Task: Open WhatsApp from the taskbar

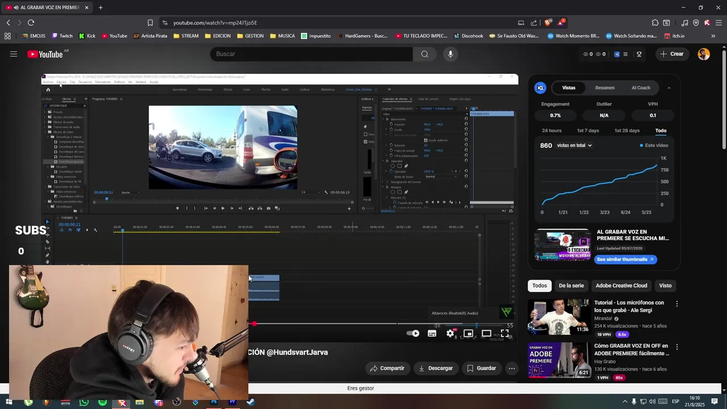Action: pyautogui.click(x=84, y=402)
